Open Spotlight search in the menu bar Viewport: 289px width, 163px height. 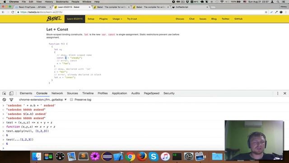click(x=278, y=2)
